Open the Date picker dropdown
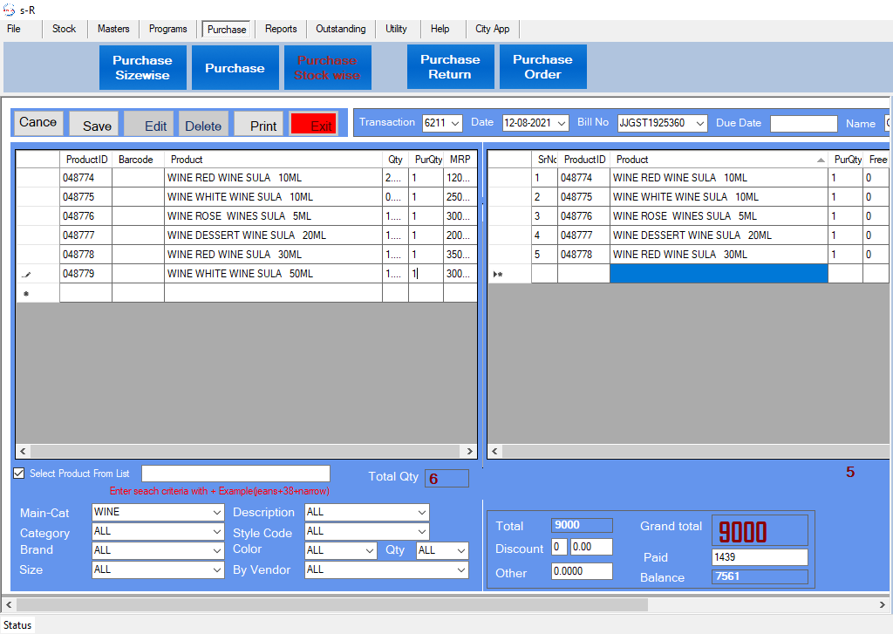Image resolution: width=893 pixels, height=634 pixels. (561, 124)
